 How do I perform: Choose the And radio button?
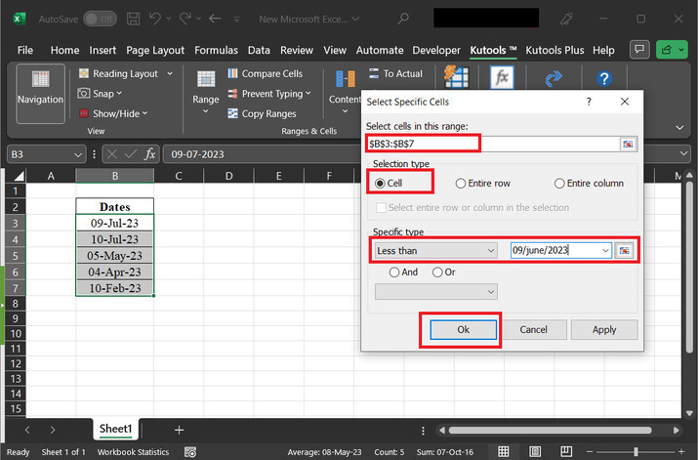tap(394, 272)
